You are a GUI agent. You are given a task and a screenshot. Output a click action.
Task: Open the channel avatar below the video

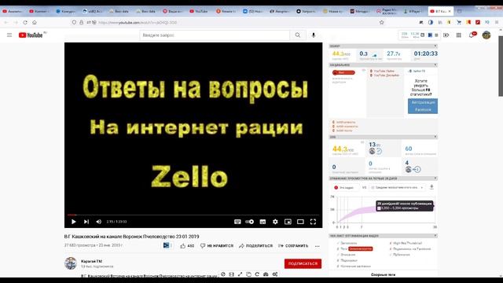click(71, 263)
